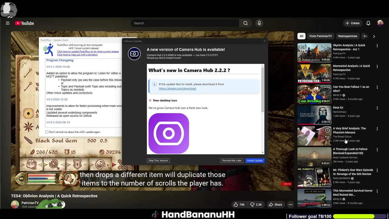389x219 pixels.
Task: Open PatricianTV channel name link
Action: [30, 203]
